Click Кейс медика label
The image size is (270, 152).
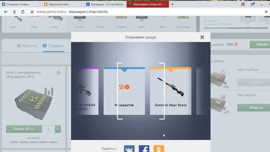point(246,95)
